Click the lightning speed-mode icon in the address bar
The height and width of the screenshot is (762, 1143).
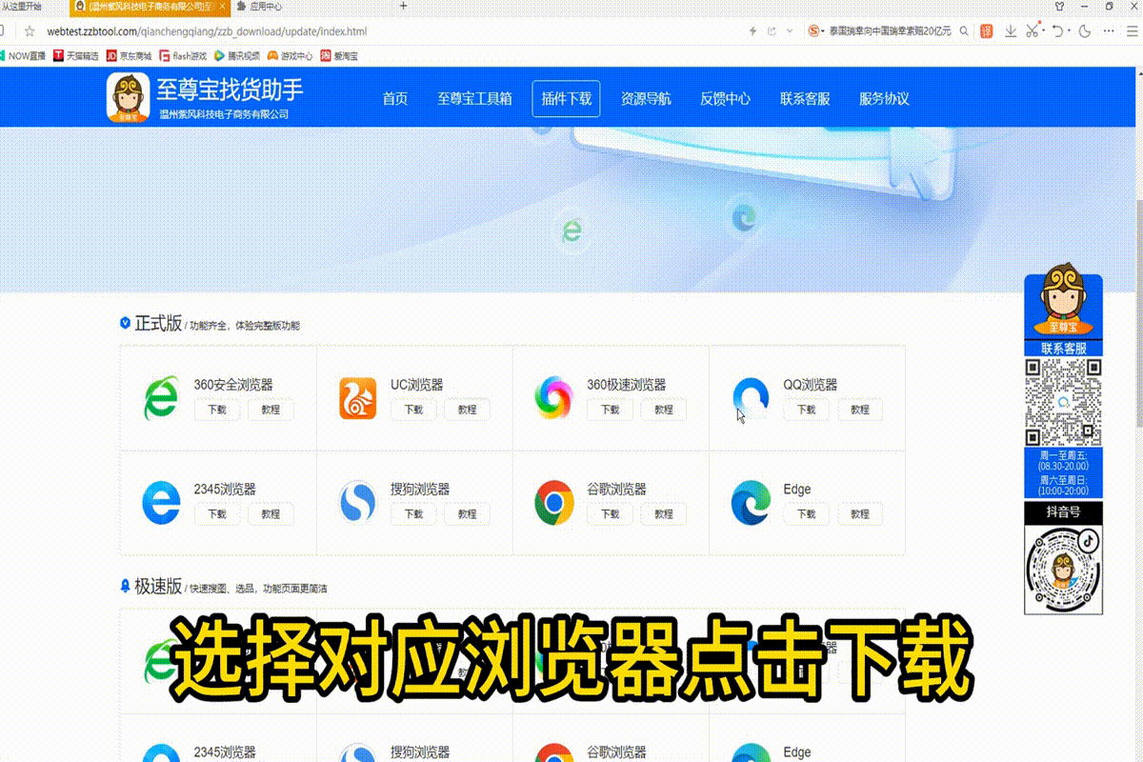click(x=753, y=31)
